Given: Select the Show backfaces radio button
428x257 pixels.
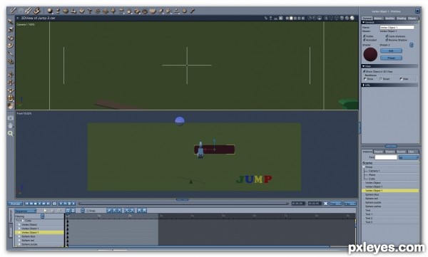Looking at the screenshot, I should point(365,79).
